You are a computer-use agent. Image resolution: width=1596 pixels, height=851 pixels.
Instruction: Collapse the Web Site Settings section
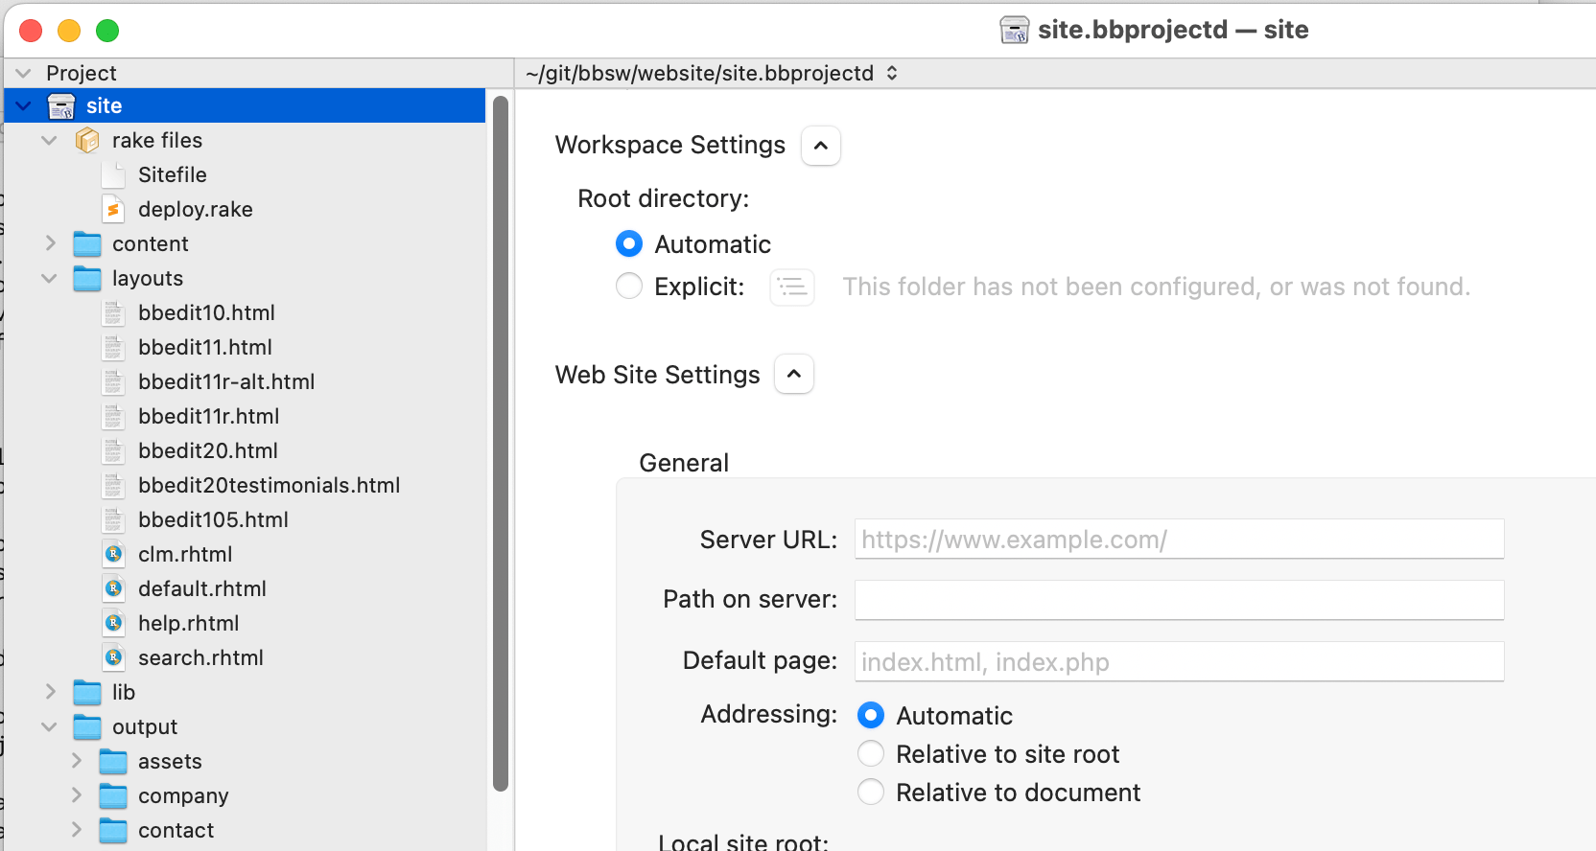click(794, 375)
